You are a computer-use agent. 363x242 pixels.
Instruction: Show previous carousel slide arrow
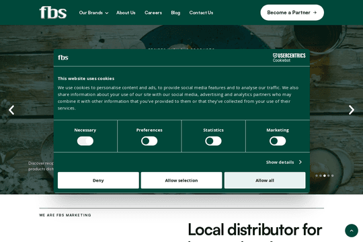click(x=11, y=110)
